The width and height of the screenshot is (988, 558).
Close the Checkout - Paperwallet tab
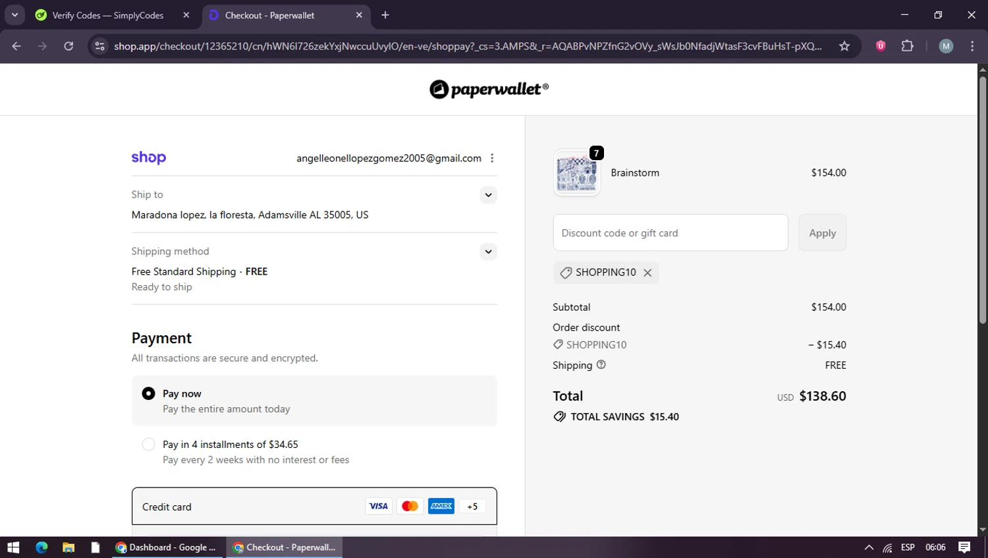(x=359, y=15)
